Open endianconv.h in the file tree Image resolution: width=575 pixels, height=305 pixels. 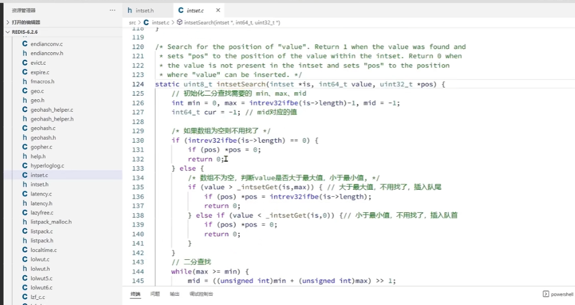[47, 53]
